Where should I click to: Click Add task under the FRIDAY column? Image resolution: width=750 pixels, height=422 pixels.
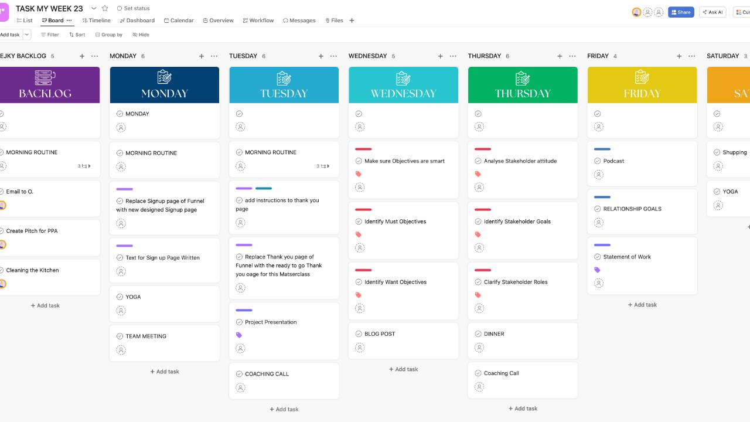pyautogui.click(x=642, y=304)
